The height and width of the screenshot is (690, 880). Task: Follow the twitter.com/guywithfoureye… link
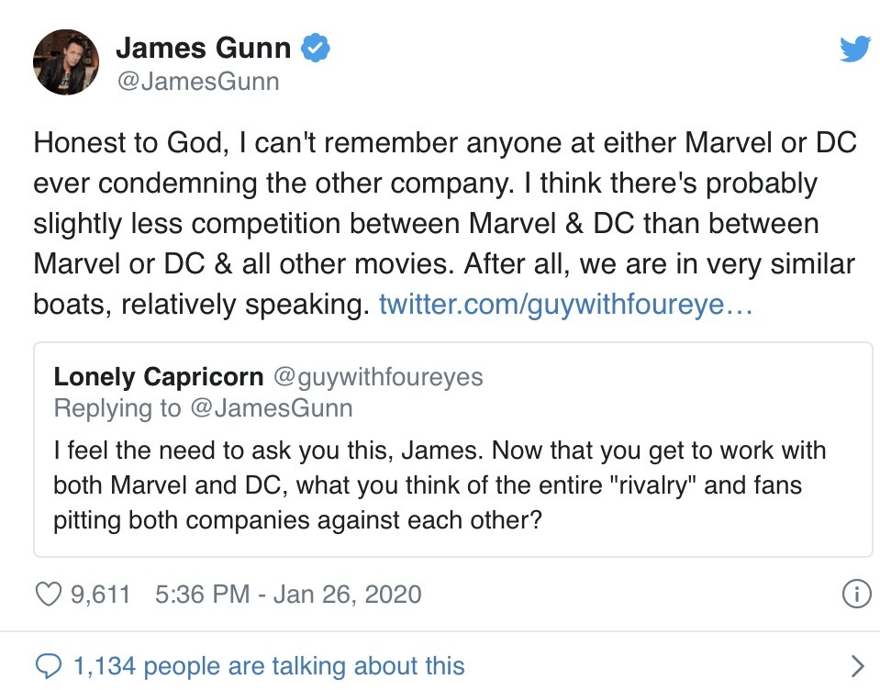(565, 305)
